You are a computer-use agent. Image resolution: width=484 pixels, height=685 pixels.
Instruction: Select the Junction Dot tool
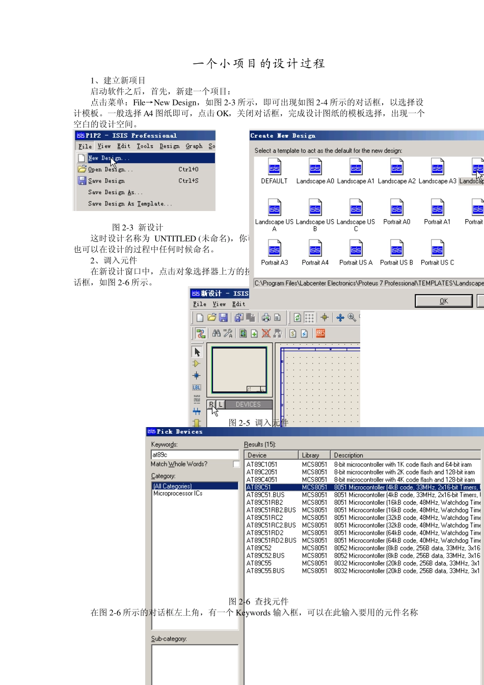click(197, 376)
